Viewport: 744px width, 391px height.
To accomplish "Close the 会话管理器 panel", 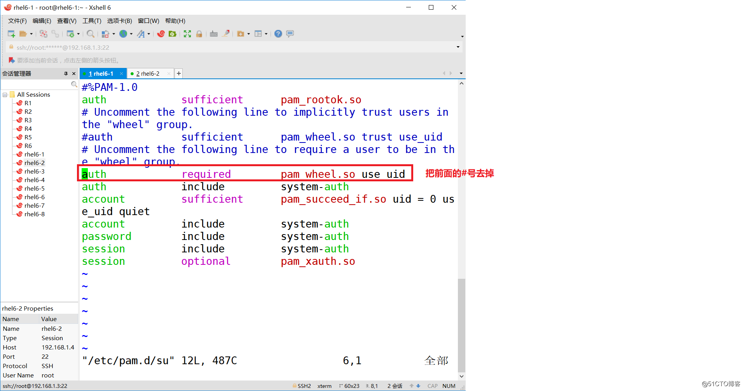I will click(x=74, y=74).
